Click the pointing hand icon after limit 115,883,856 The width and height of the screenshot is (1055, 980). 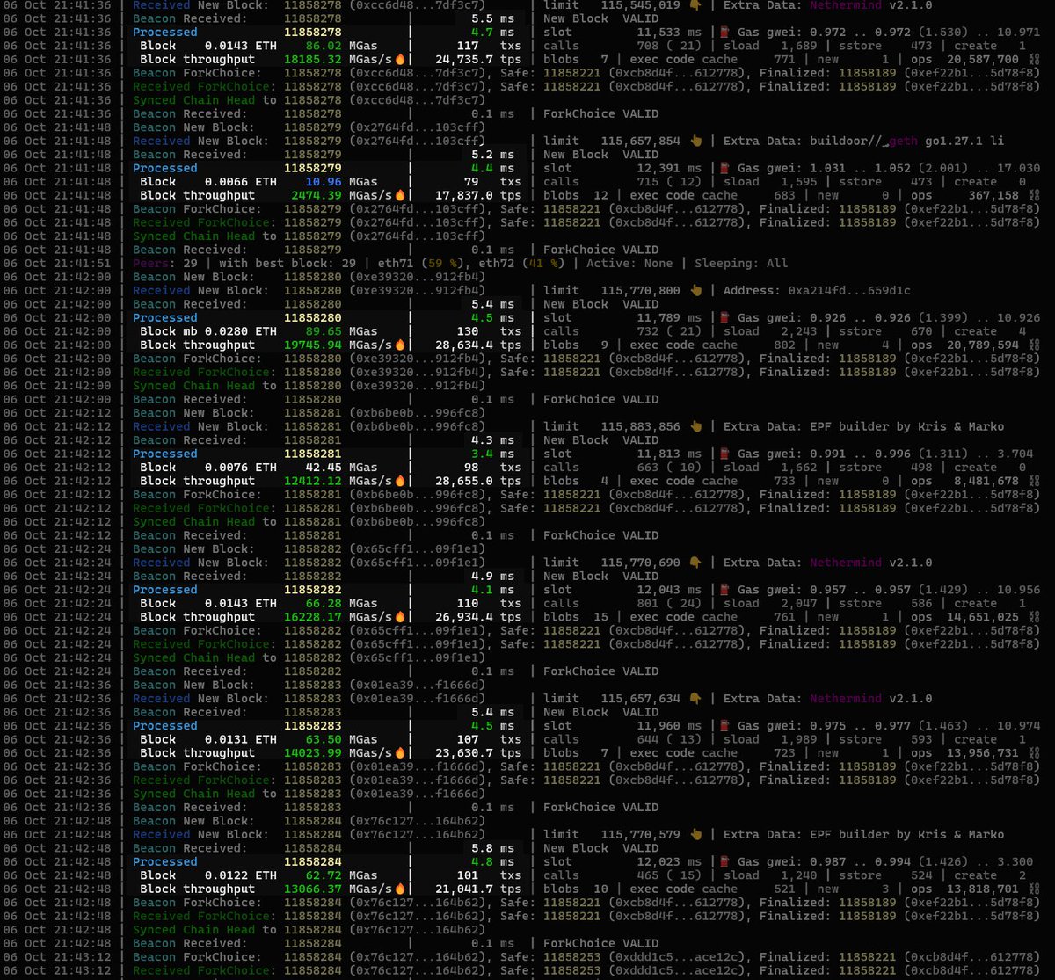click(x=695, y=426)
